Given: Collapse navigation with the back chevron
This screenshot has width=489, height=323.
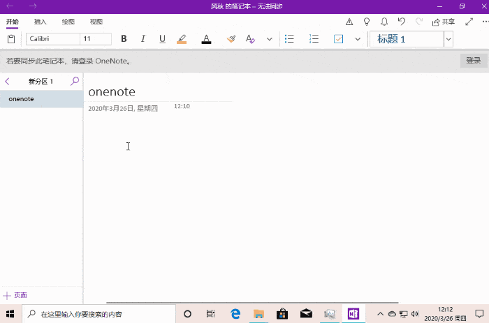Looking at the screenshot, I should coord(8,82).
